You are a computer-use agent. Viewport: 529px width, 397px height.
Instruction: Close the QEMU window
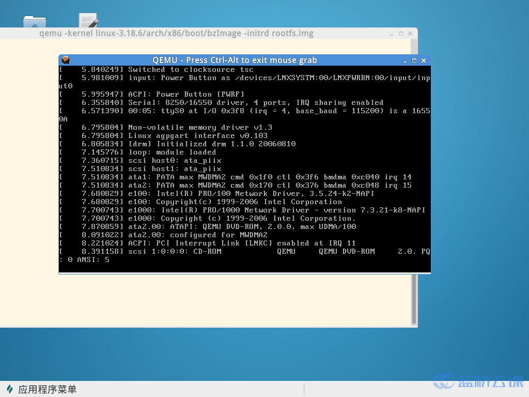point(424,60)
